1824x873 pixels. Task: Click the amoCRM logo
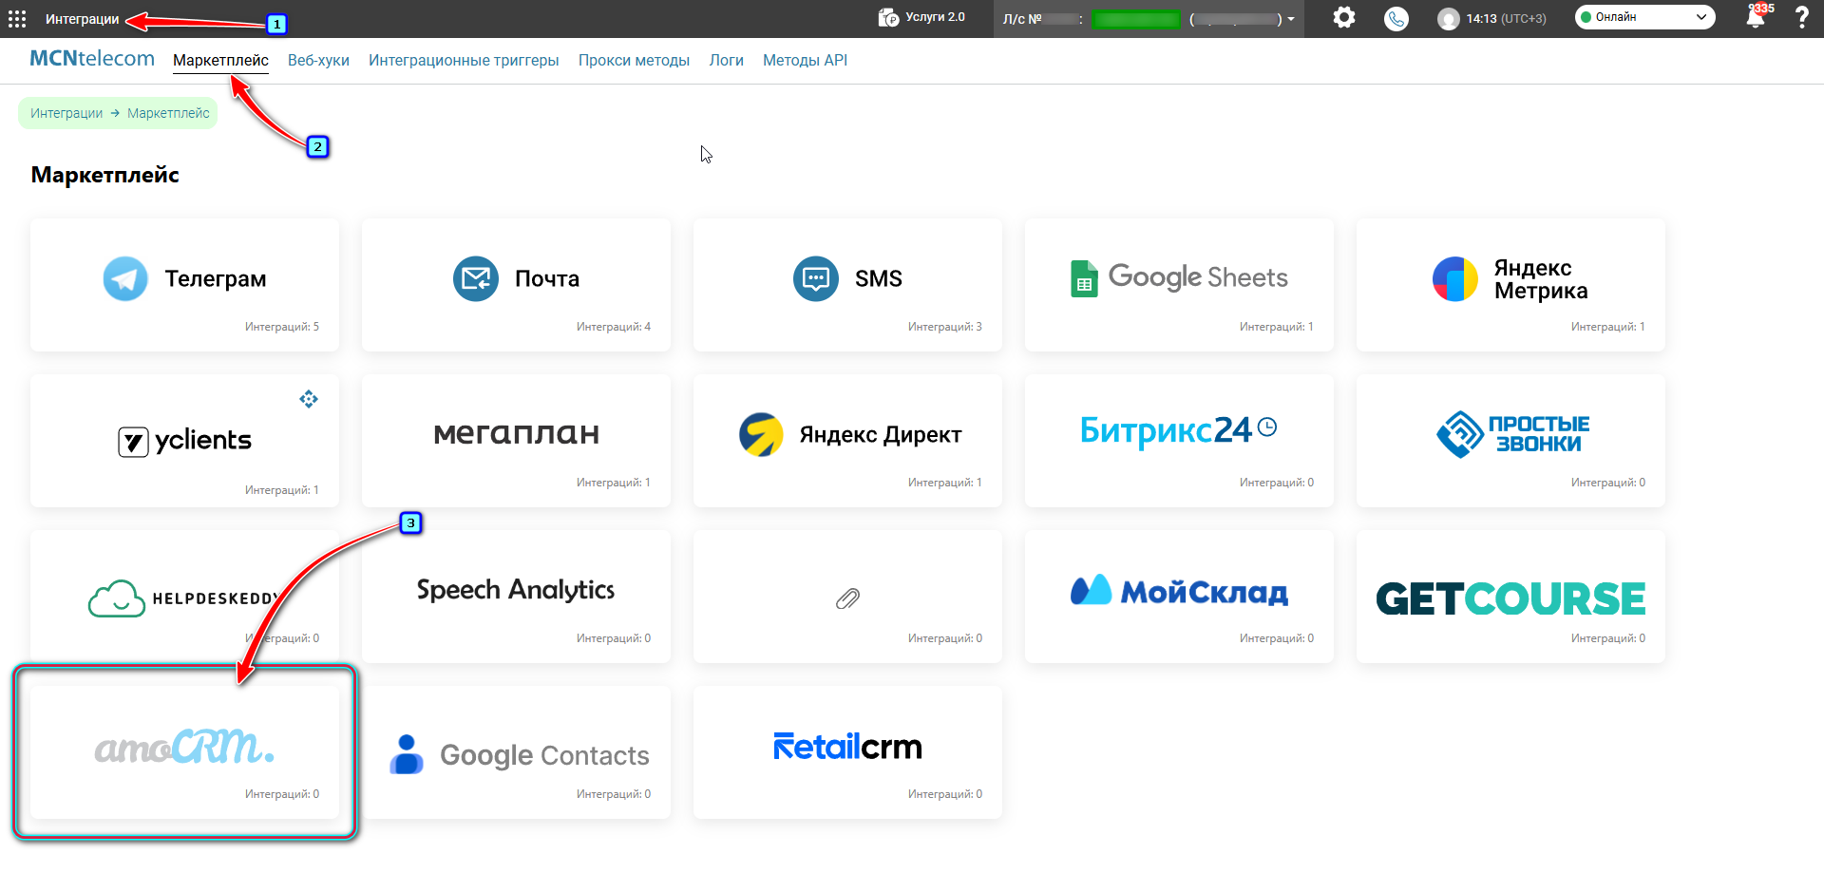click(x=184, y=747)
